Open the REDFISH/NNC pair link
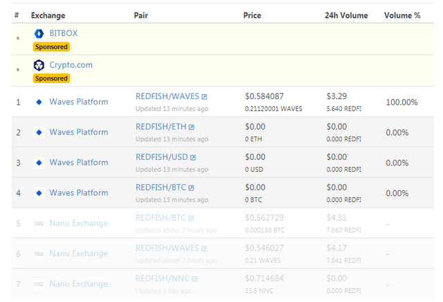 point(163,278)
